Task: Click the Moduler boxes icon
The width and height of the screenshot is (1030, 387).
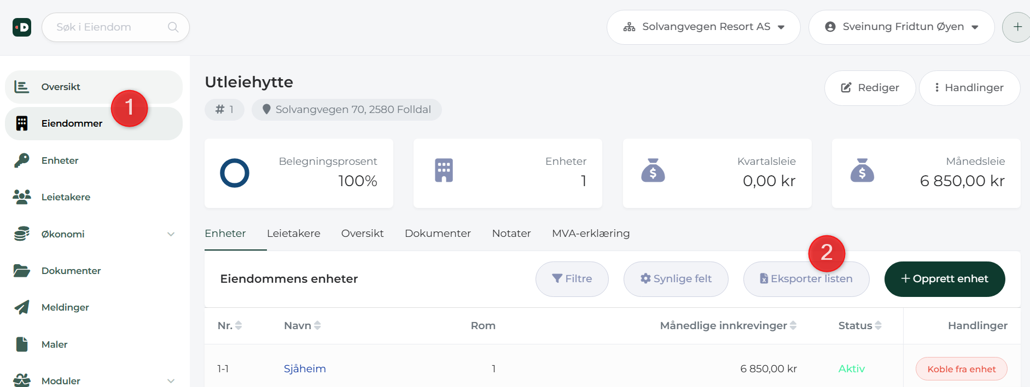Action: 22,380
